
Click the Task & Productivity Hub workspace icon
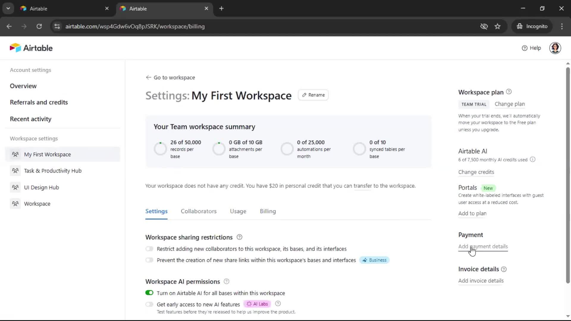[x=15, y=171]
